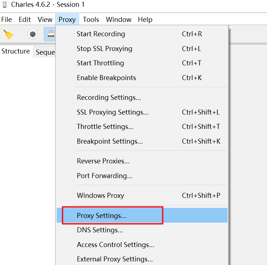The width and height of the screenshot is (267, 265).
Task: Open the View menu
Action: point(45,19)
